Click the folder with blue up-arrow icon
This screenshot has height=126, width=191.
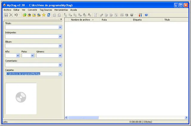coord(39,15)
